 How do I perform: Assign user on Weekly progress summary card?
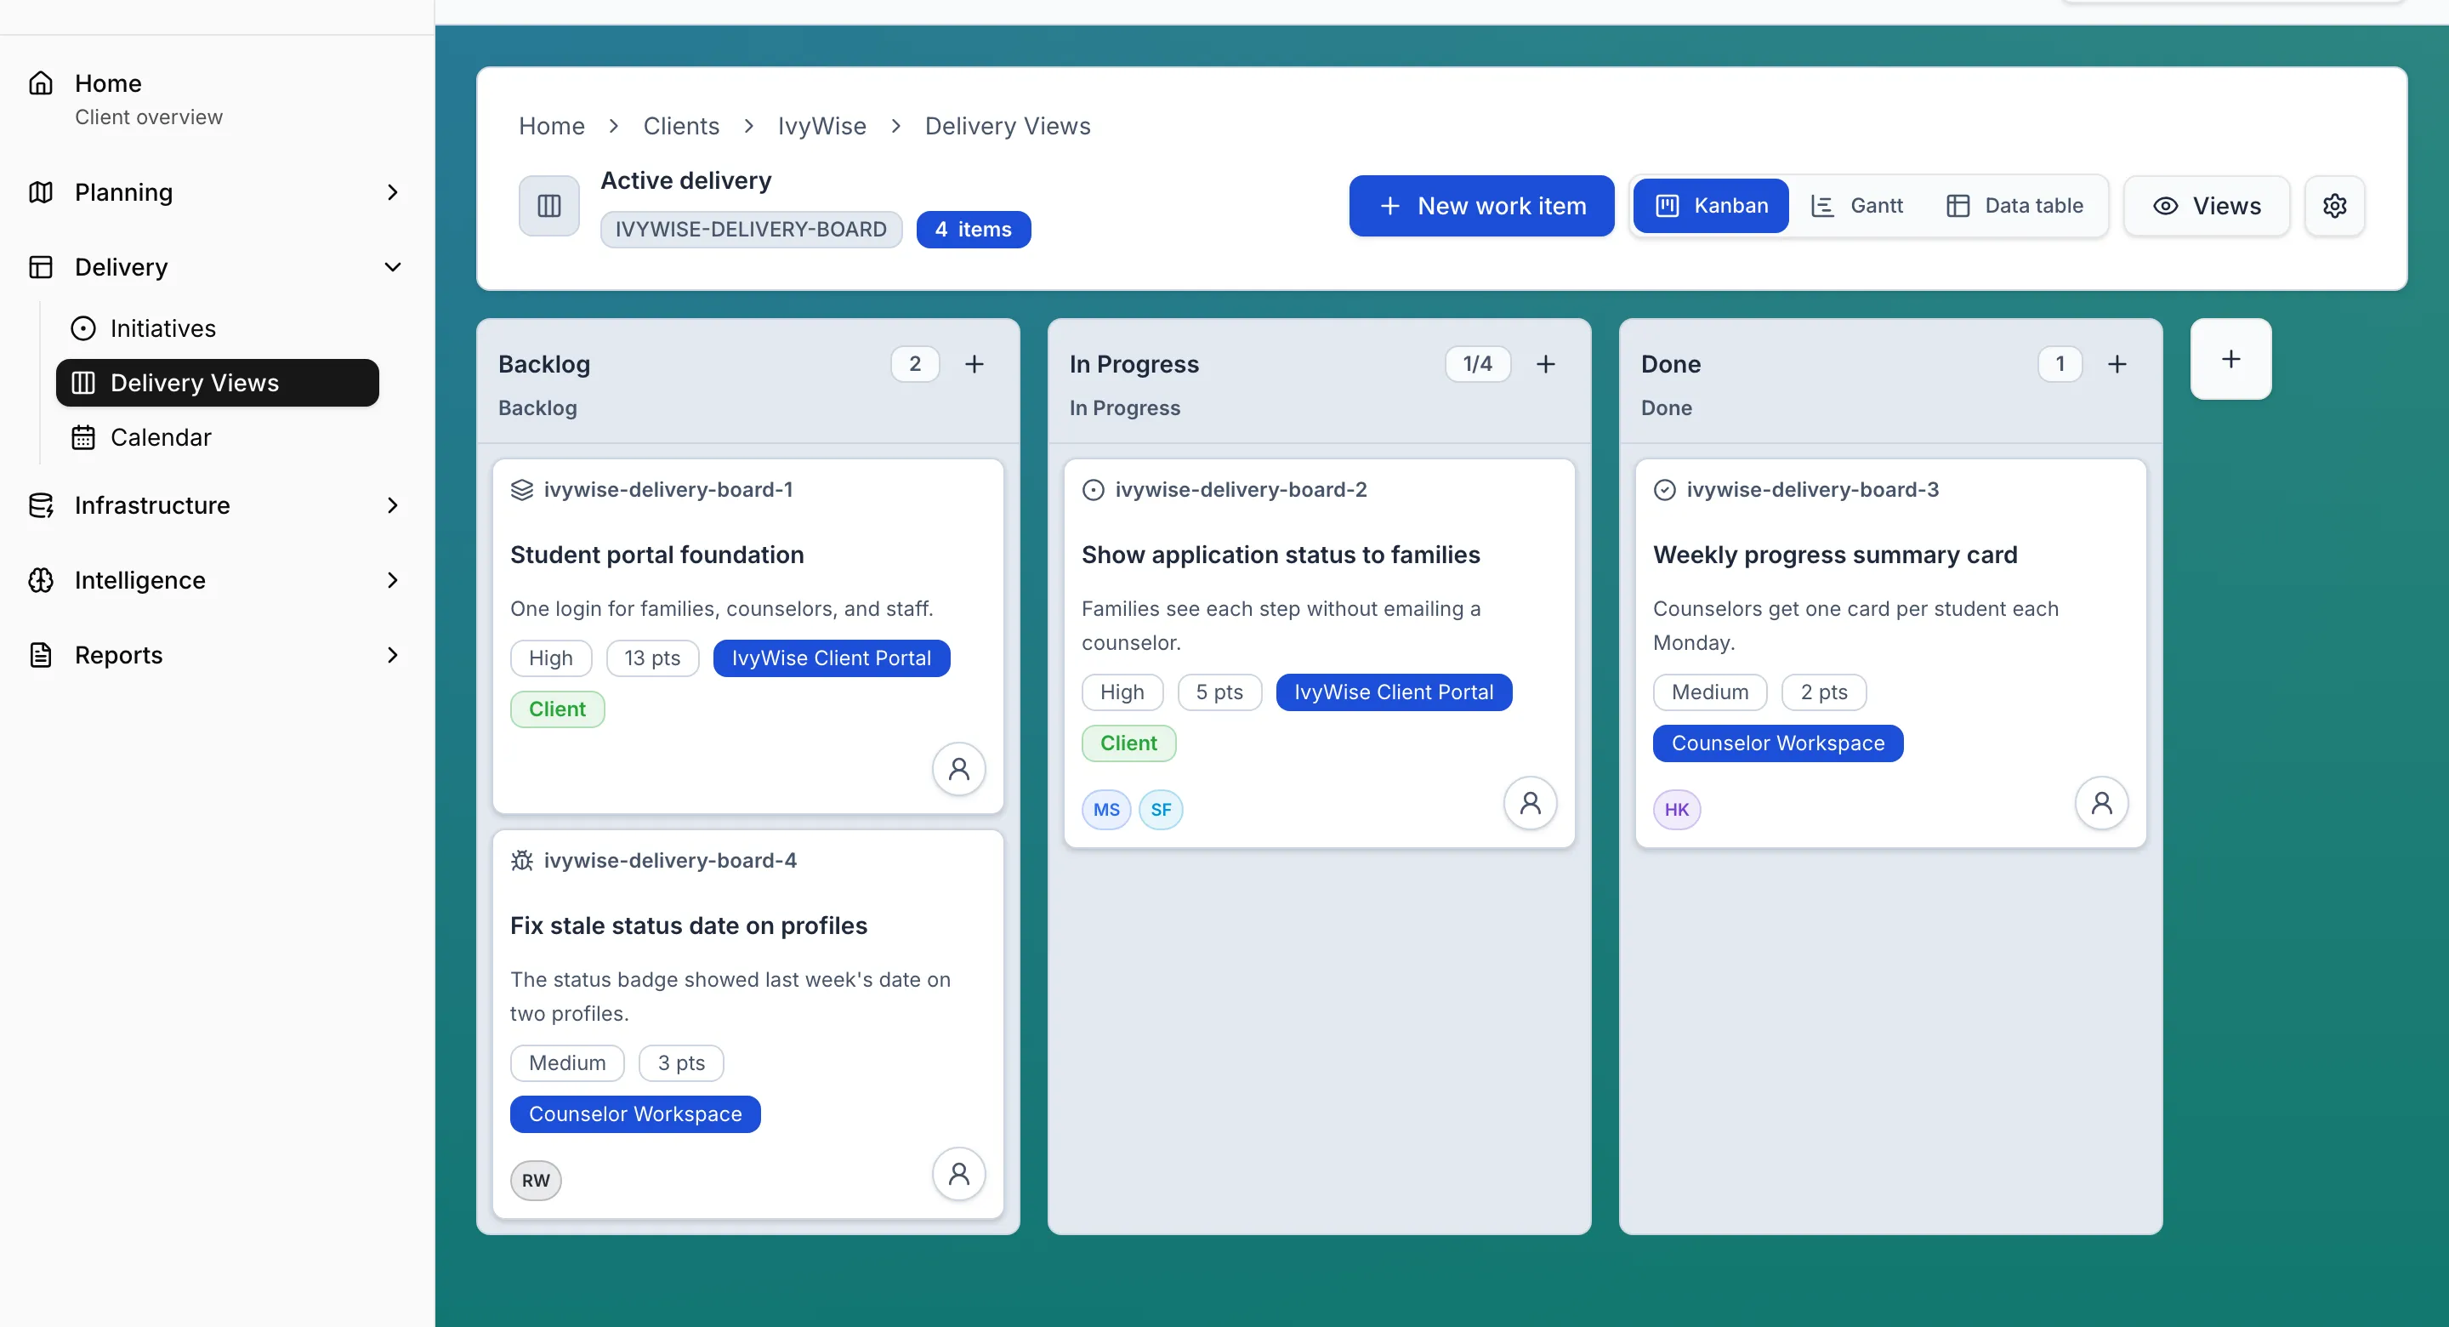tap(2102, 803)
